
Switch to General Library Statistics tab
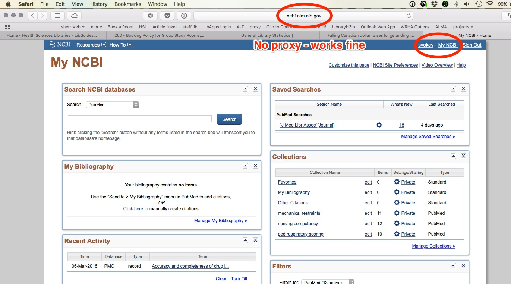(266, 35)
